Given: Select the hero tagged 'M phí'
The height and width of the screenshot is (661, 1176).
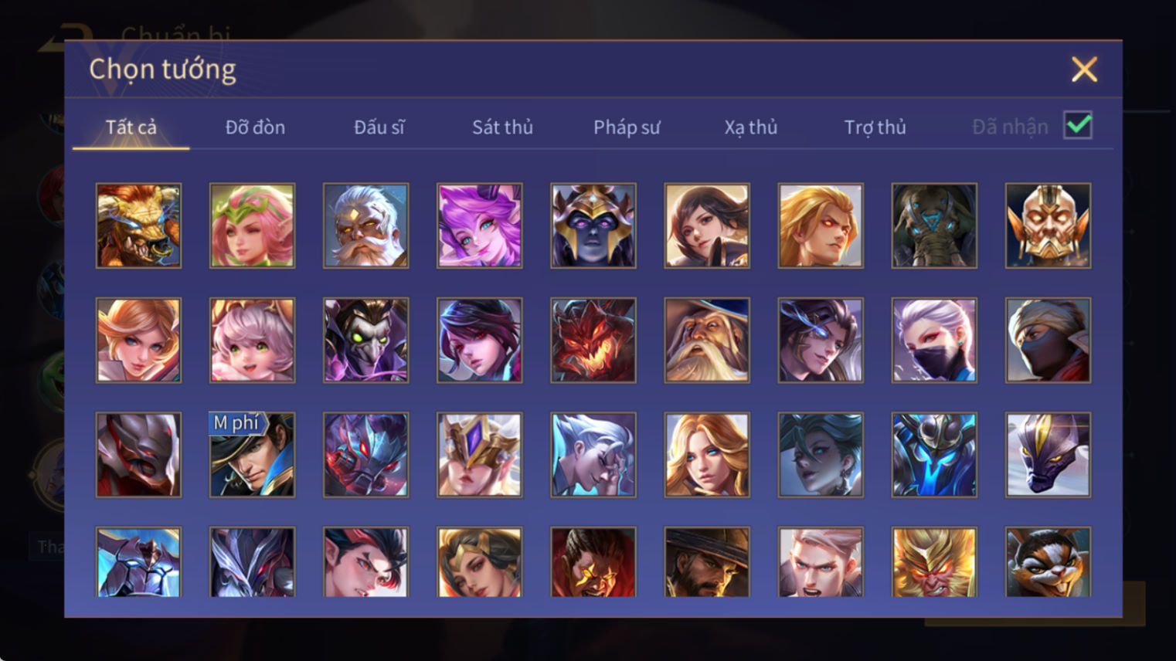Looking at the screenshot, I should (x=252, y=455).
